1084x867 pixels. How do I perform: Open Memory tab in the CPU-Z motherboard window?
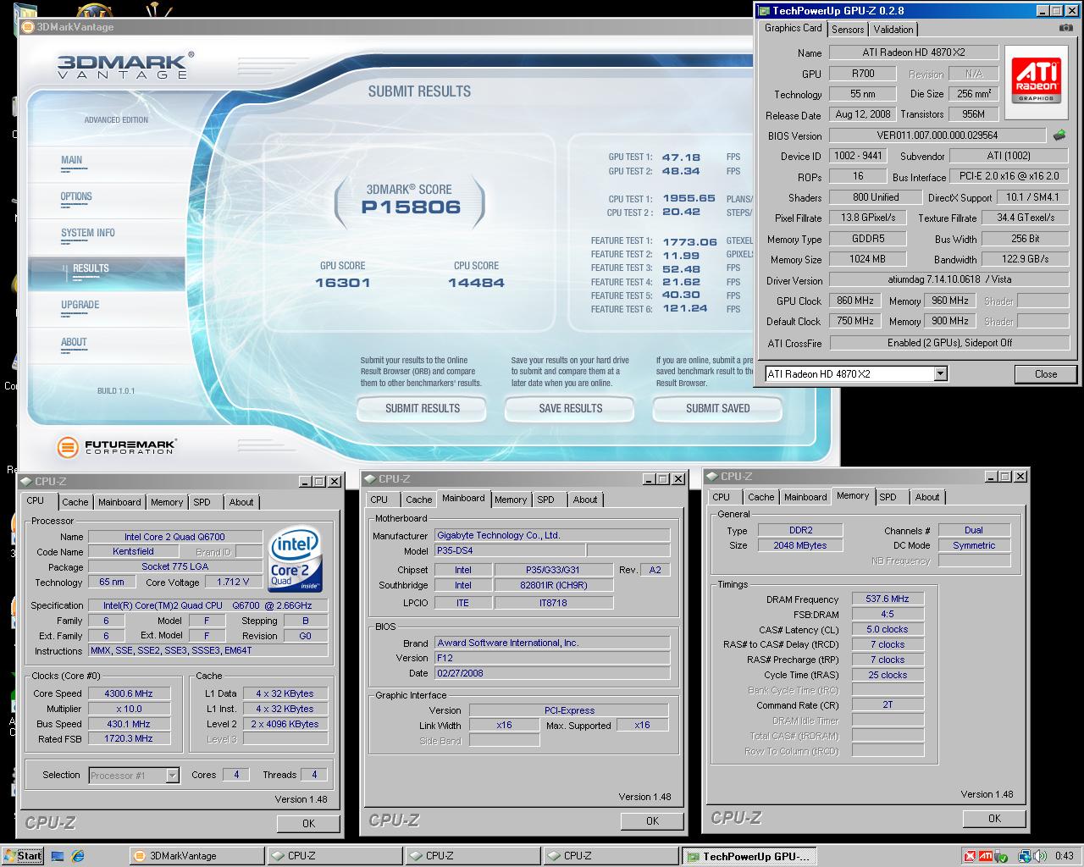(511, 500)
